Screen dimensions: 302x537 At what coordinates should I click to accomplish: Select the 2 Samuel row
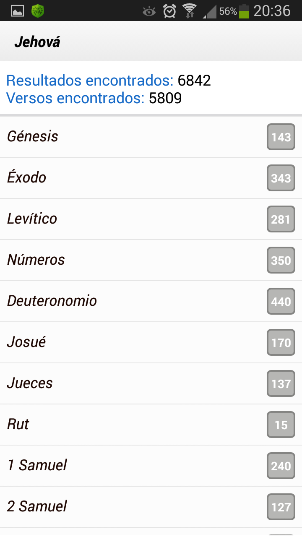point(151,507)
